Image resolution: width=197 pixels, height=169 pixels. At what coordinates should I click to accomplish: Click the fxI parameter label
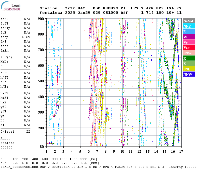click(x=3, y=41)
